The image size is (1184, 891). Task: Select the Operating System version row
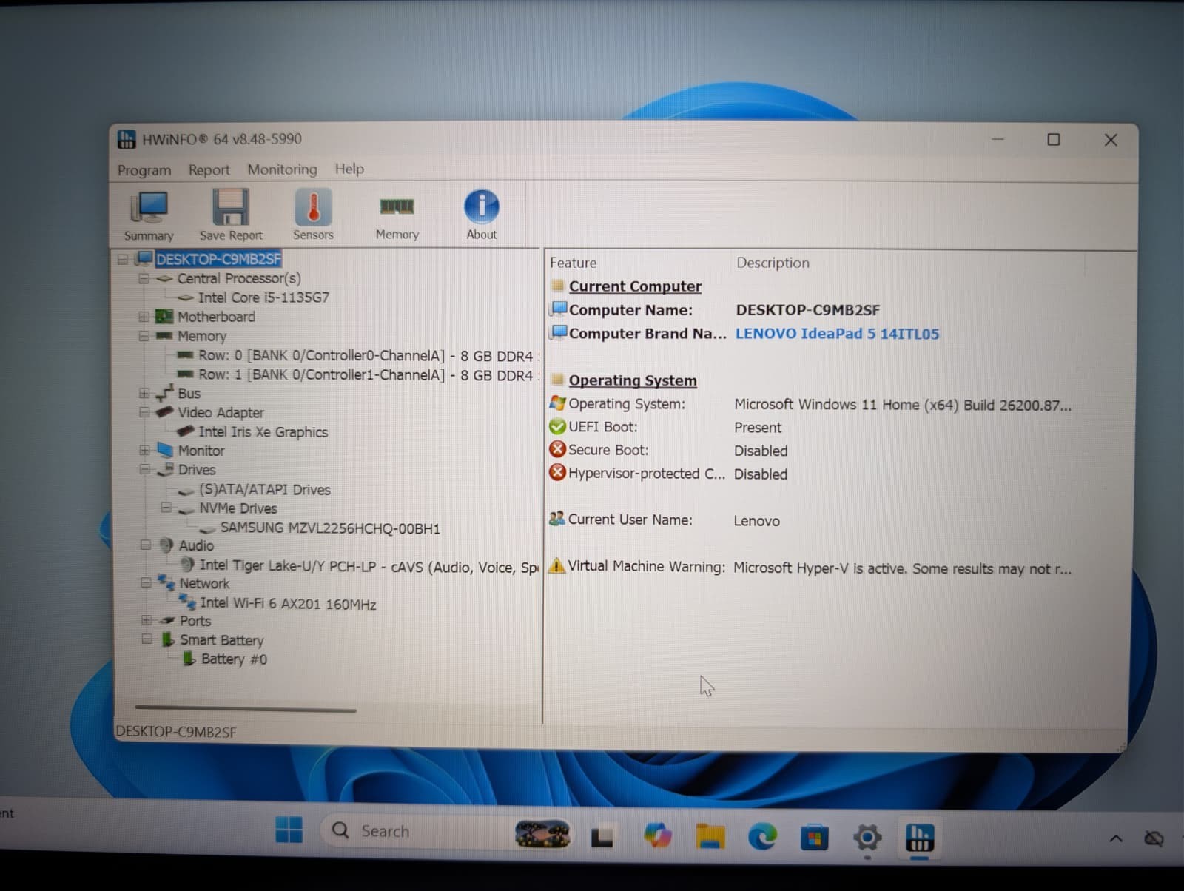coord(810,405)
